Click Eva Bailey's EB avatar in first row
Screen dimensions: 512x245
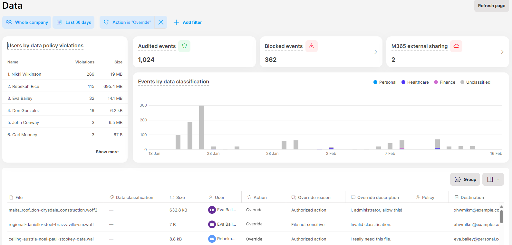(212, 210)
